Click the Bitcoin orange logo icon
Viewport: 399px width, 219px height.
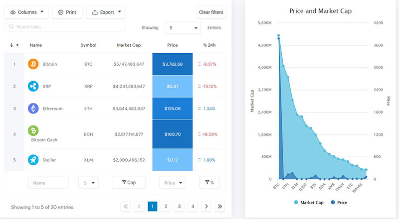tap(33, 64)
